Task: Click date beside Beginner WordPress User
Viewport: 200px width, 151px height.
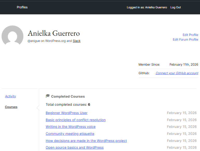Action: tap(182, 113)
